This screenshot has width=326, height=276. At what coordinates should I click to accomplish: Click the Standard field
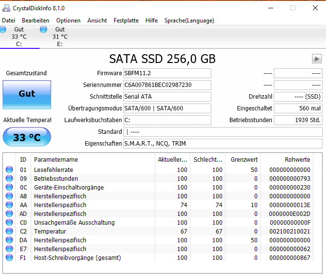pyautogui.click(x=223, y=132)
